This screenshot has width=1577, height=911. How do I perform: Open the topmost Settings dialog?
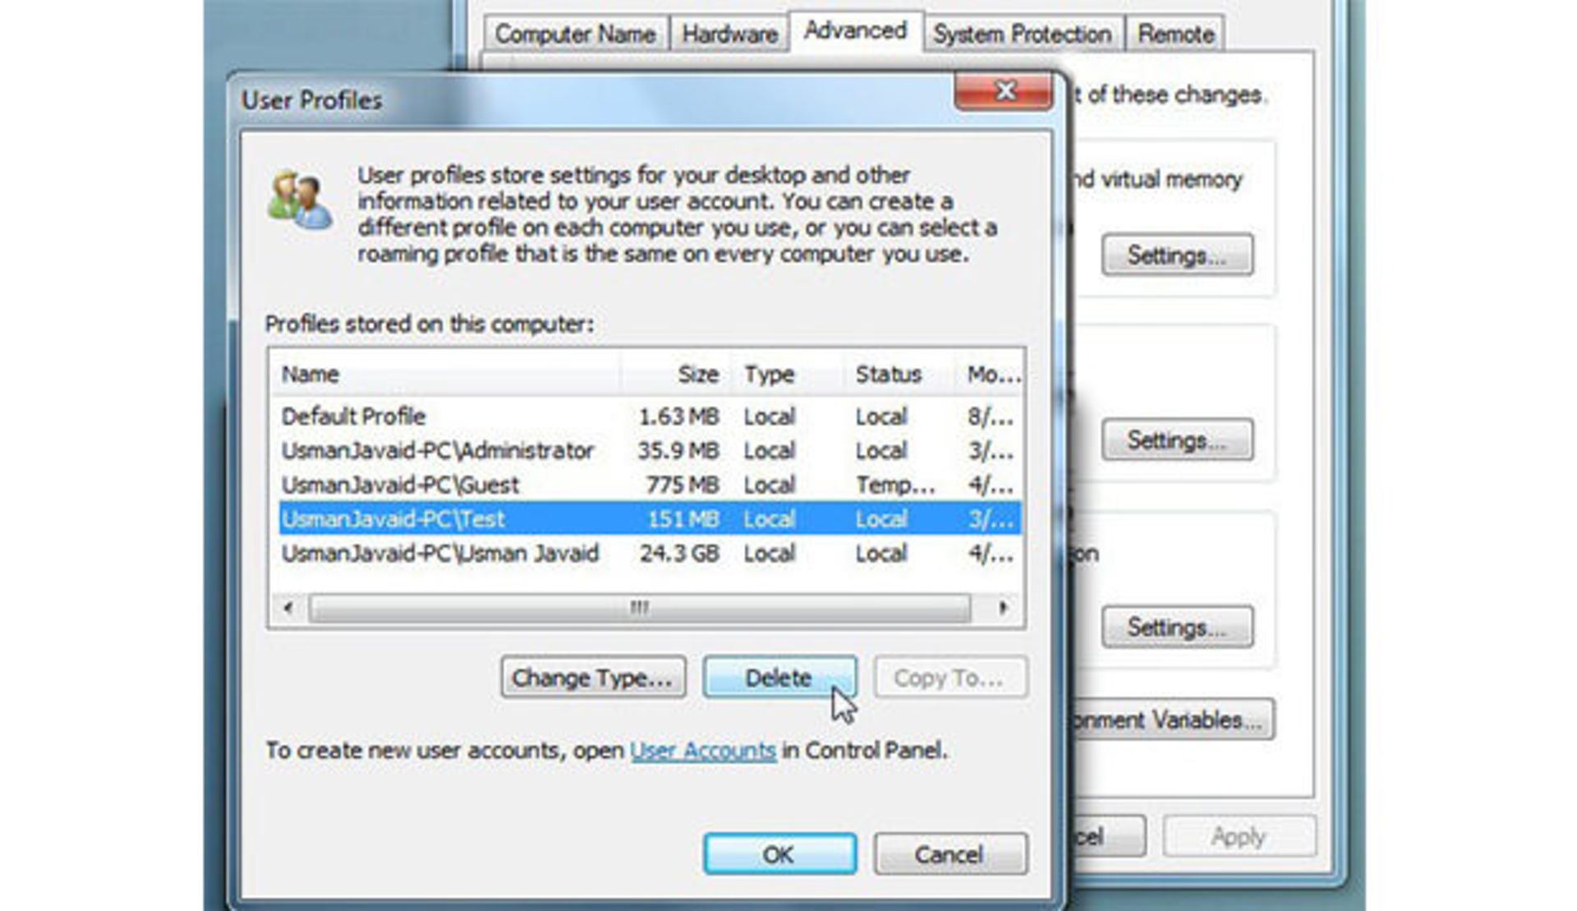click(1177, 255)
